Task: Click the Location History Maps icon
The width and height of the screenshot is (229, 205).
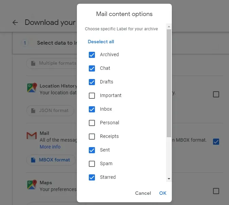Action: 32,88
